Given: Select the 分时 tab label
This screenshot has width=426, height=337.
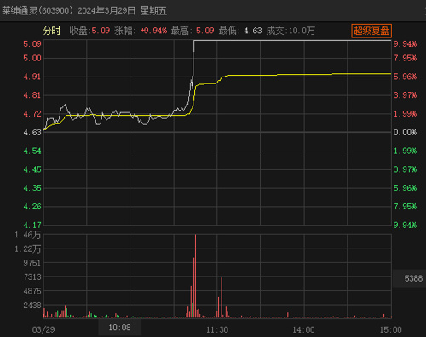Looking at the screenshot, I should [x=52, y=31].
